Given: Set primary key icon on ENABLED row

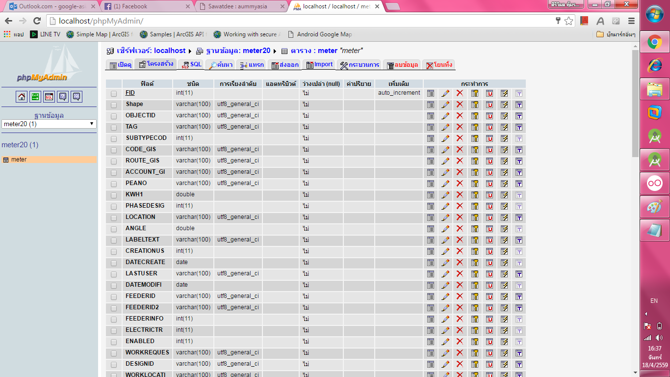Looking at the screenshot, I should pos(475,342).
